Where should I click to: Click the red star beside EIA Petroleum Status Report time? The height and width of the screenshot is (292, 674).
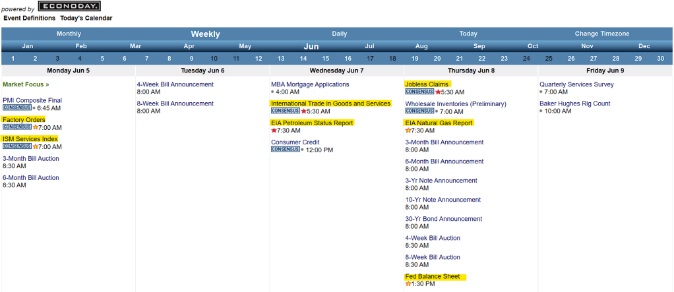click(x=274, y=131)
